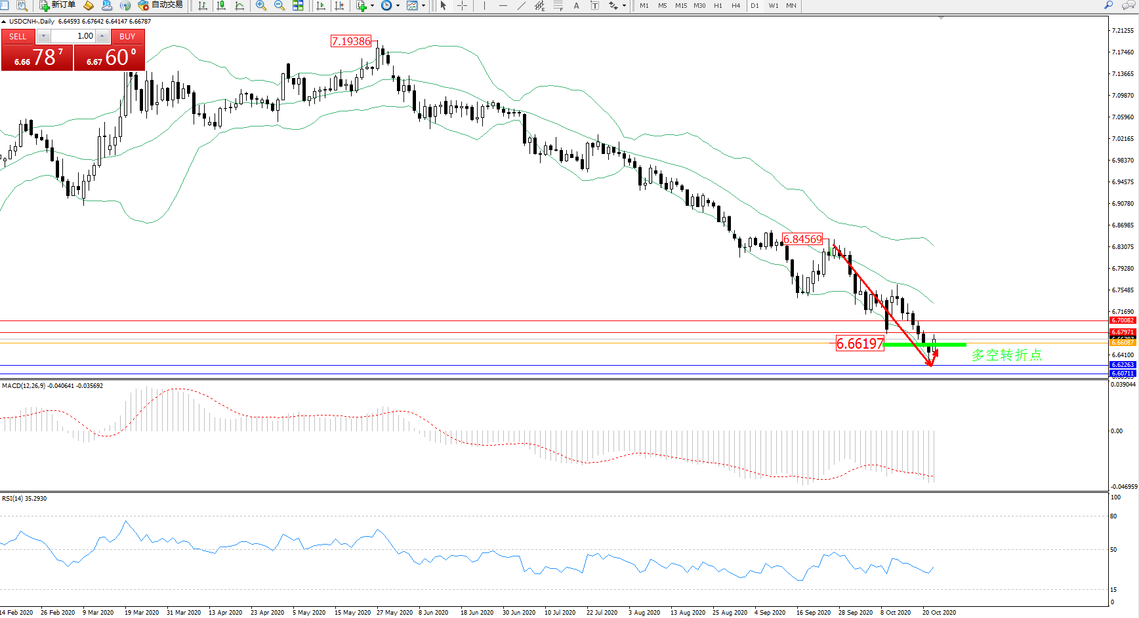Toggle chart auto scroll
The height and width of the screenshot is (618, 1139).
click(x=321, y=6)
